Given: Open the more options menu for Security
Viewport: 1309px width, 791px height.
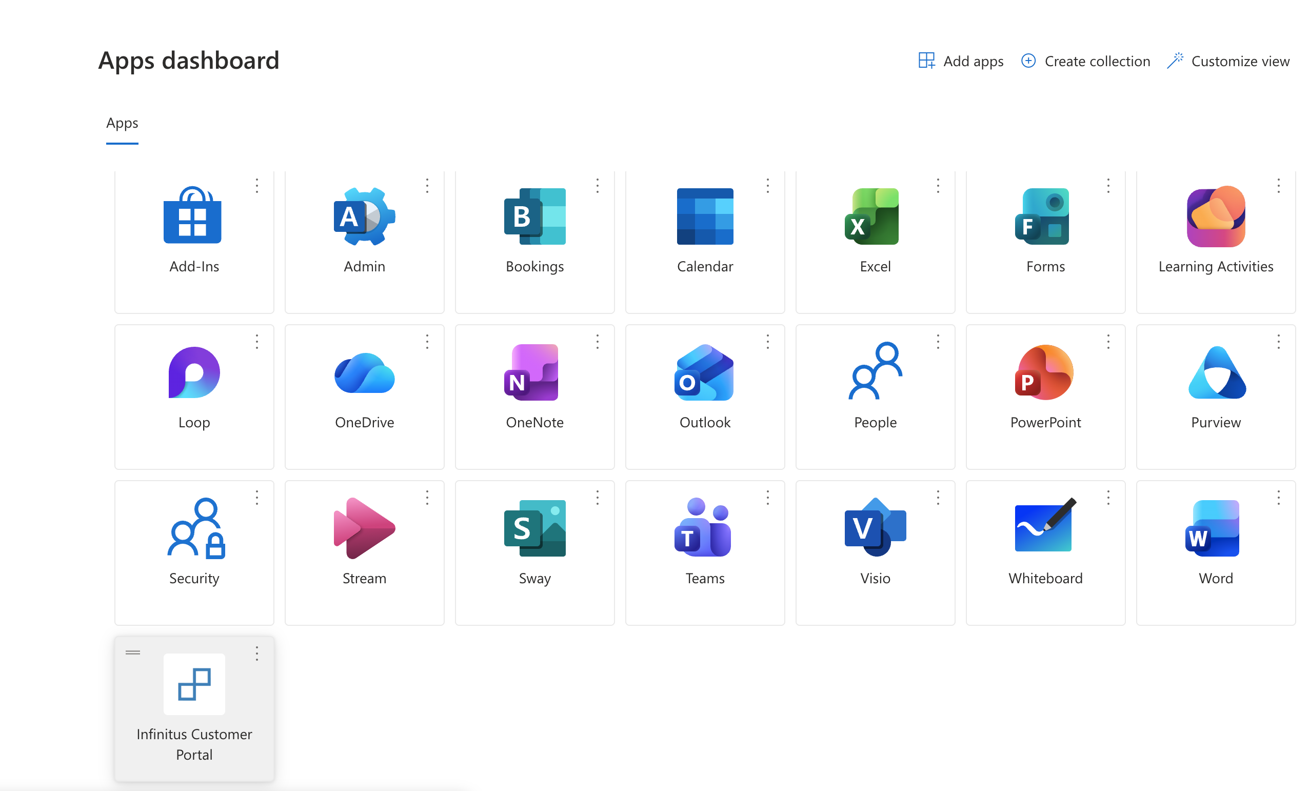Looking at the screenshot, I should coord(256,498).
